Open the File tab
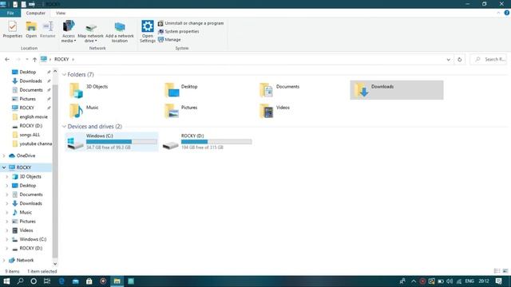 pos(10,13)
